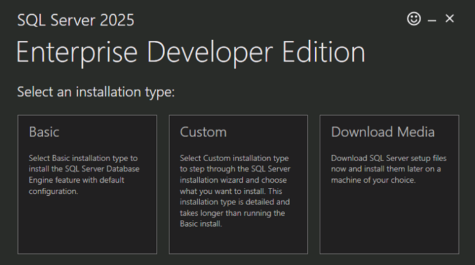
Task: Click the smiley face feedback icon
Action: pyautogui.click(x=414, y=19)
